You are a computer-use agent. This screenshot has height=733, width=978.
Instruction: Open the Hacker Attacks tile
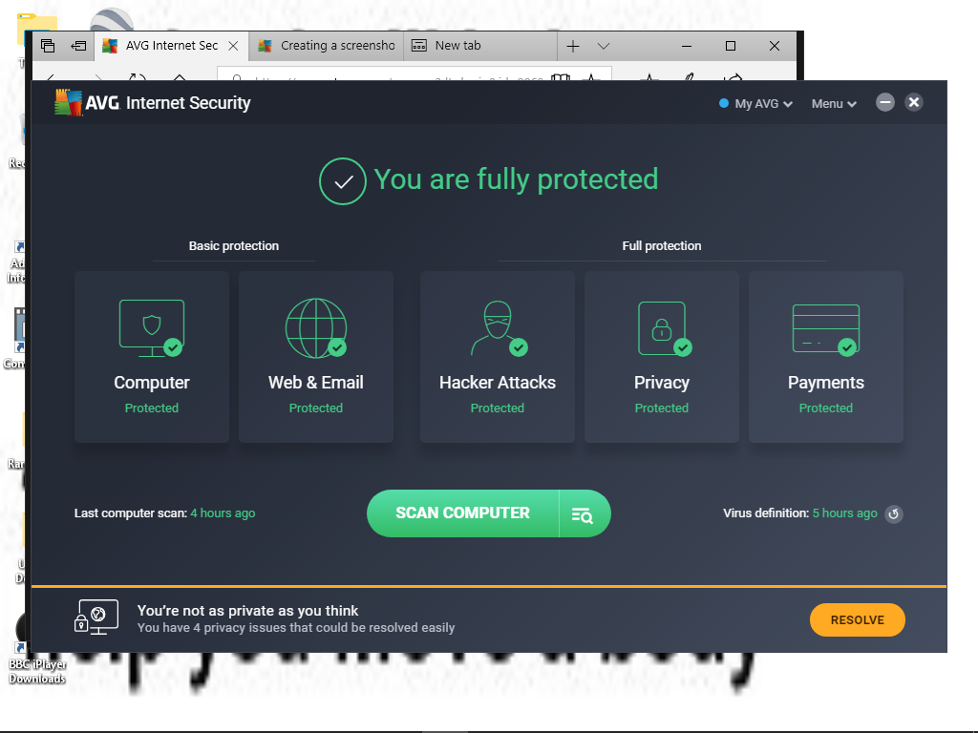(497, 357)
